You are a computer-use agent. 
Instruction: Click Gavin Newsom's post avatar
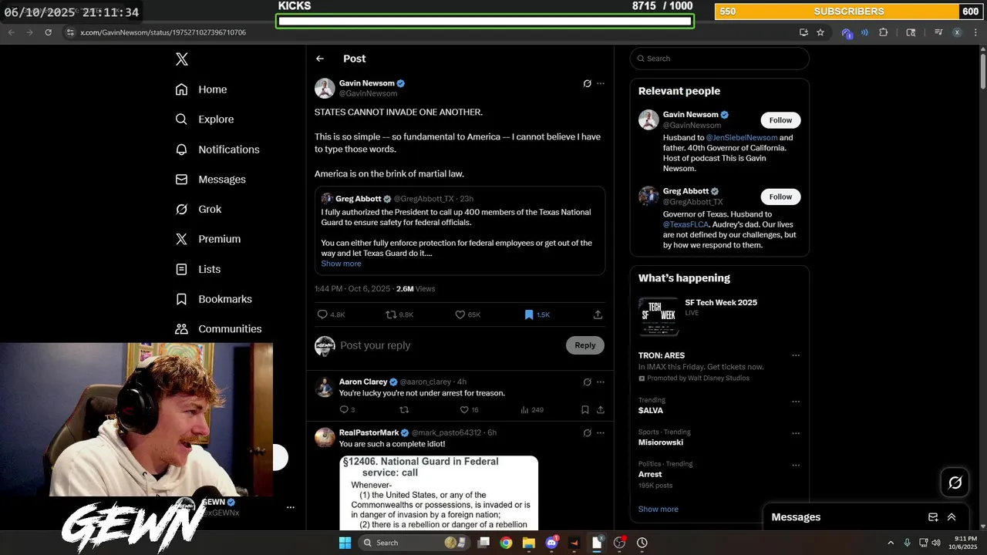[325, 88]
